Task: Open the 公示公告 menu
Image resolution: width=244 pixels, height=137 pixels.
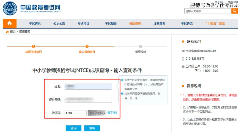Action: pyautogui.click(x=59, y=23)
